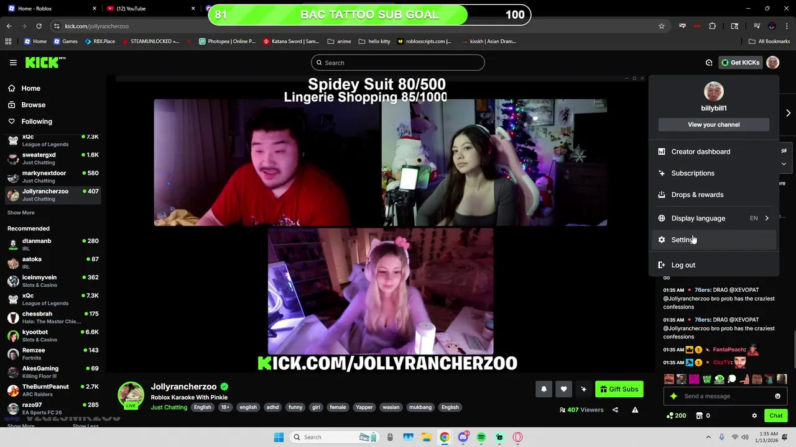Open chat settings gear icon
796x447 pixels.
tap(754, 416)
